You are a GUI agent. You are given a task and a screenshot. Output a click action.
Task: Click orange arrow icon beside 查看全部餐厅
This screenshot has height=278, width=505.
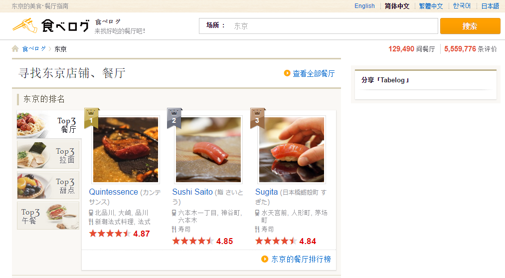pyautogui.click(x=287, y=73)
